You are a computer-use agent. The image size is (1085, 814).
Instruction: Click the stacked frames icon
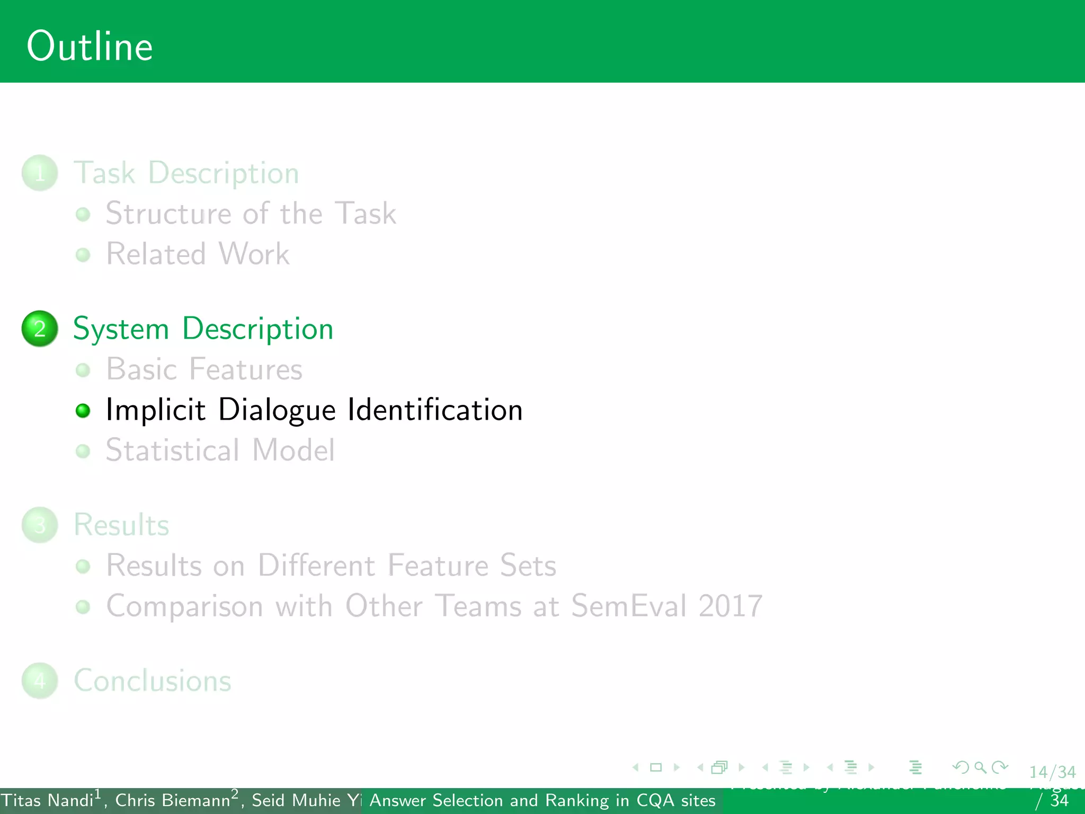pyautogui.click(x=719, y=767)
